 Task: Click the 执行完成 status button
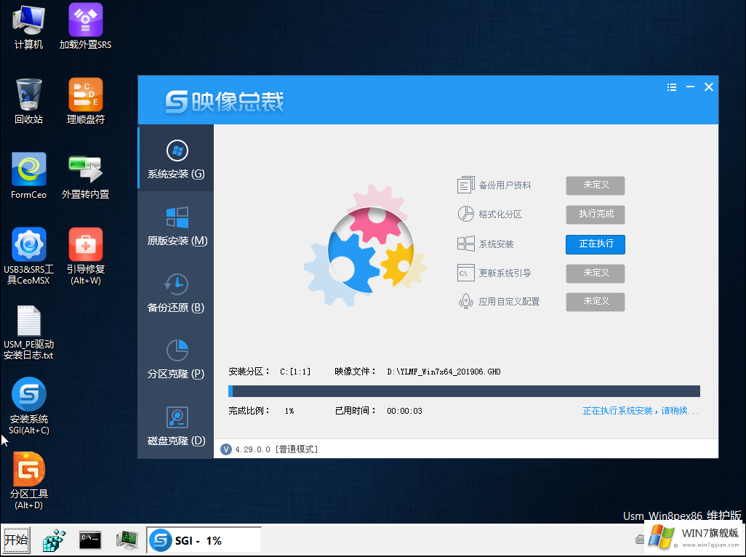click(x=595, y=214)
